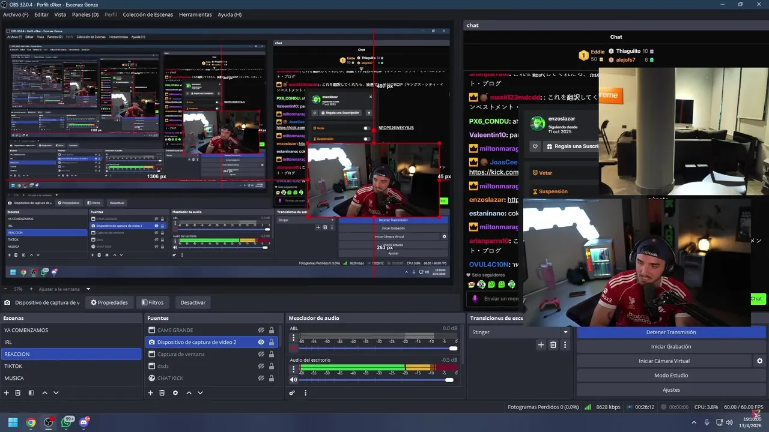769x432 pixels.
Task: Open Audio del escritorio options three-dot menu
Action: pos(294,369)
